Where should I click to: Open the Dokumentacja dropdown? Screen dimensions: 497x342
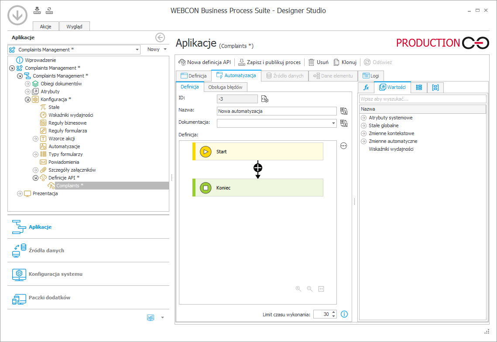pos(333,123)
